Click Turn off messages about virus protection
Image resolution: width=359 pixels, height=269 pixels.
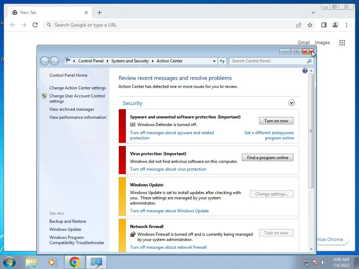[168, 169]
